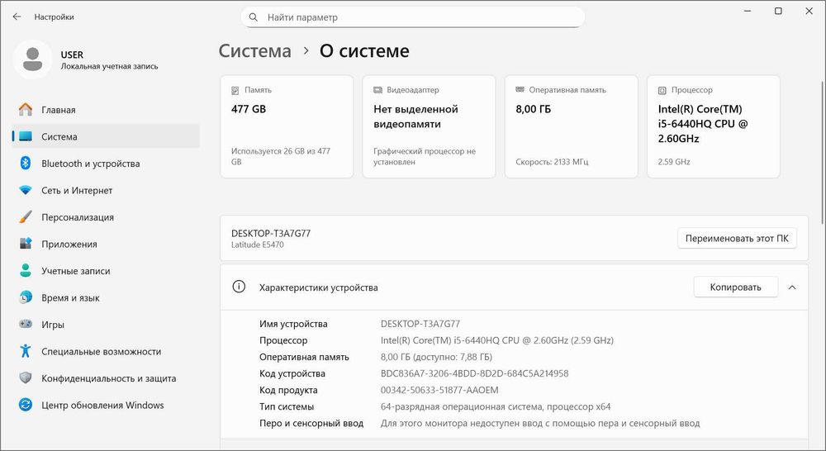This screenshot has height=451, width=826.
Task: Open the Apps settings section
Action: [69, 244]
